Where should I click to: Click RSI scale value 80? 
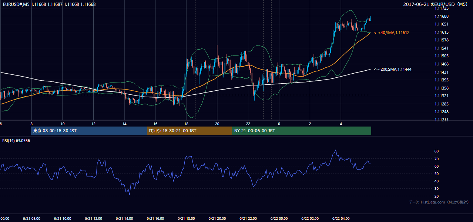point(437,151)
